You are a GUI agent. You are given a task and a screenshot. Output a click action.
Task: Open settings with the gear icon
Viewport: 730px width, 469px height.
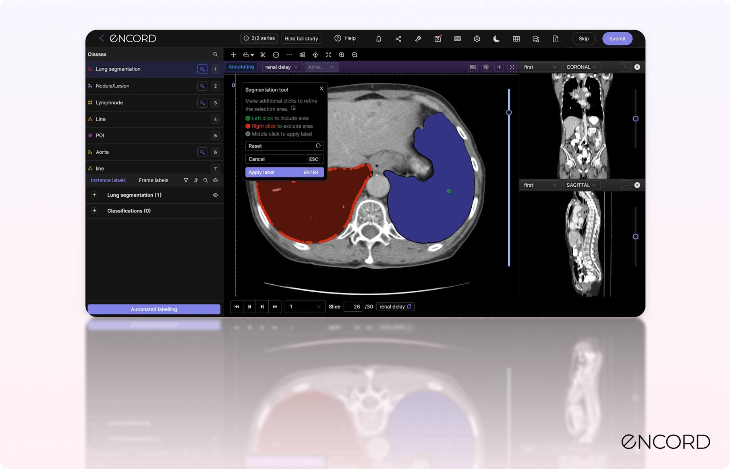(x=477, y=38)
